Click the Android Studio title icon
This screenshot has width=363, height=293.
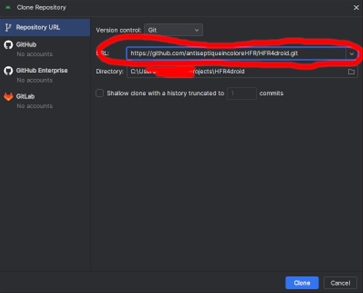coord(8,7)
